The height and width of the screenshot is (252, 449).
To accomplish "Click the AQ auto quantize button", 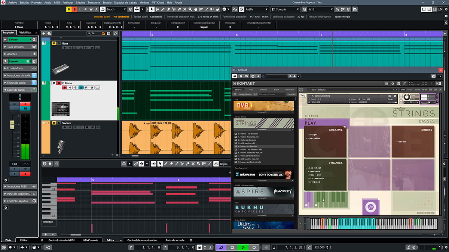I will click(x=48, y=248).
